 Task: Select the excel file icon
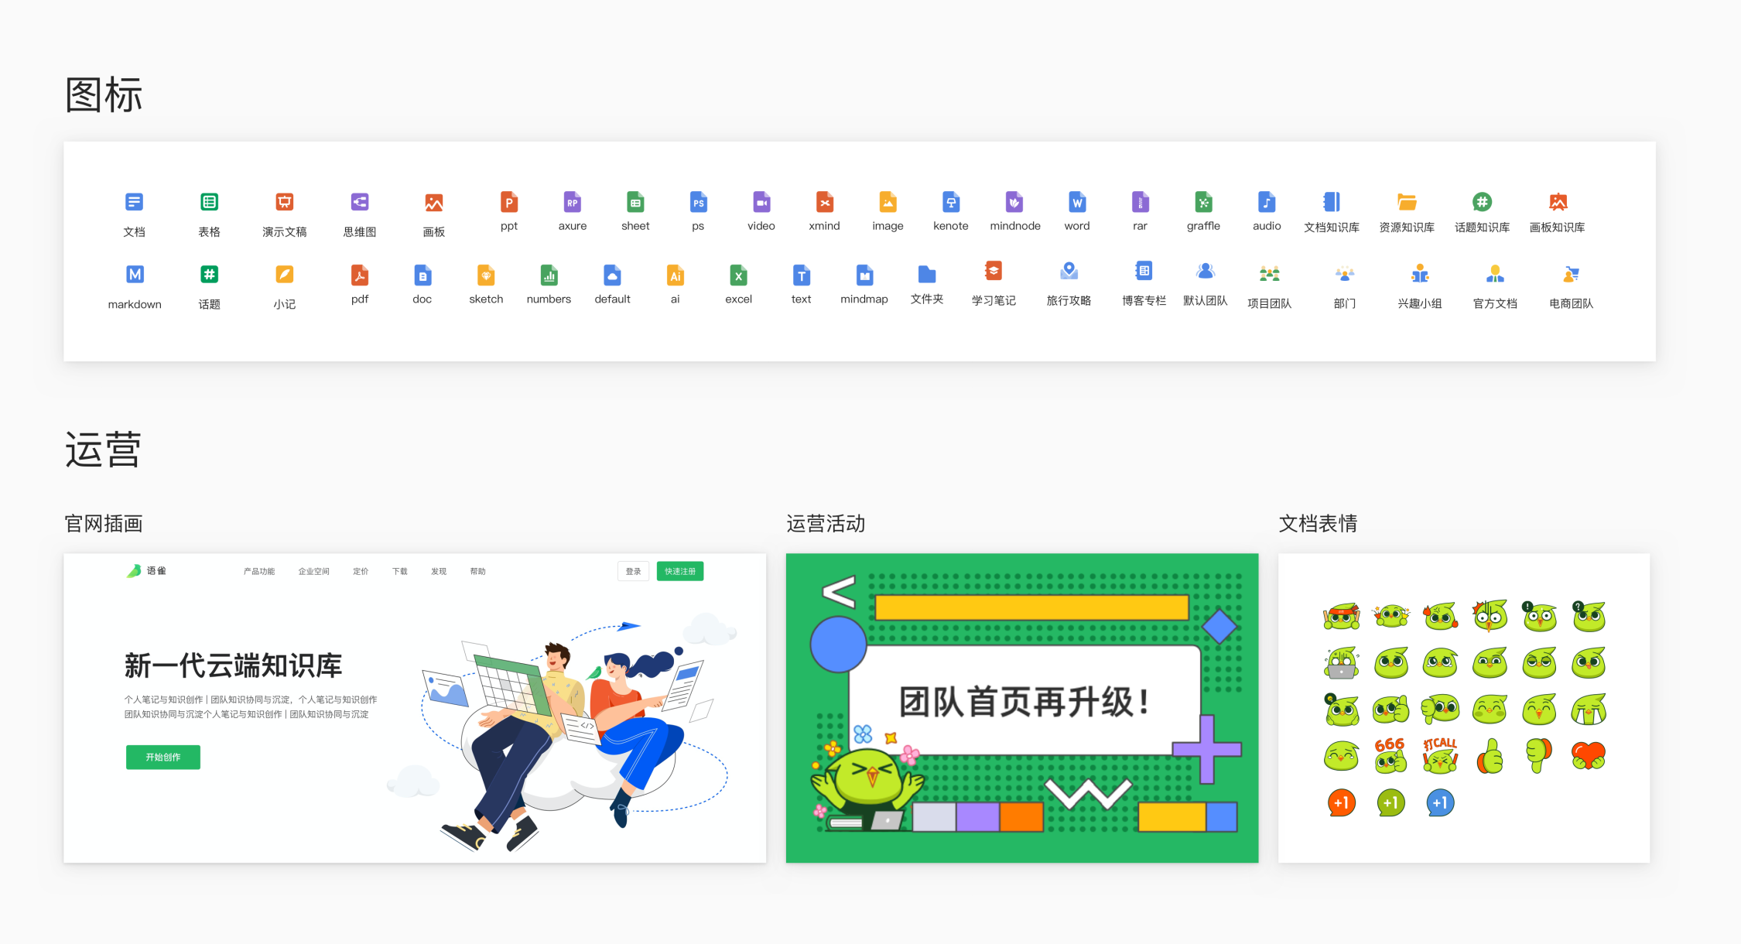738,275
